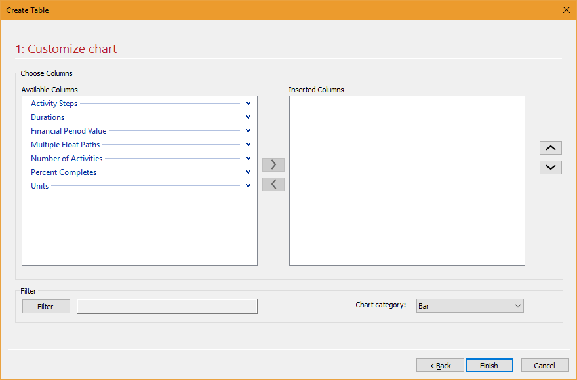Click the Back button
The height and width of the screenshot is (380, 577).
tap(439, 365)
